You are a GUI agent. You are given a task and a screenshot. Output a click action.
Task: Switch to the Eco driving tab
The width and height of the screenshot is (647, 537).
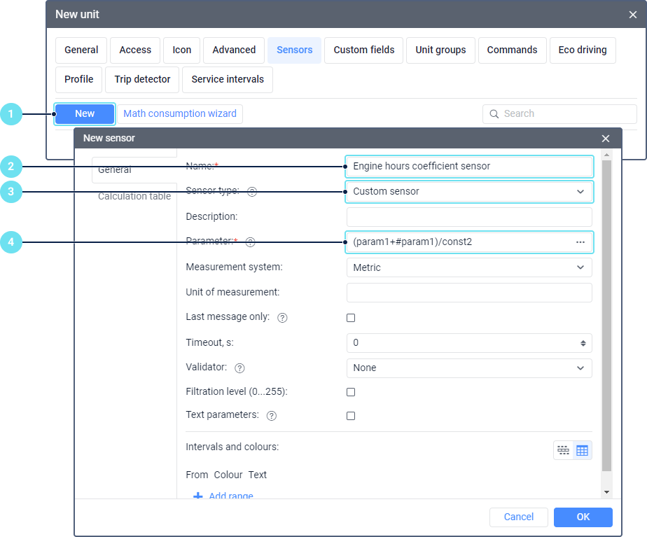point(583,50)
